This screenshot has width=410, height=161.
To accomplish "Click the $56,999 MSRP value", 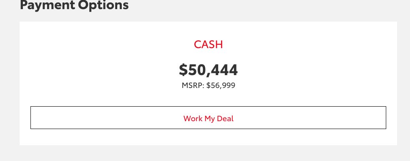I will (221, 85).
